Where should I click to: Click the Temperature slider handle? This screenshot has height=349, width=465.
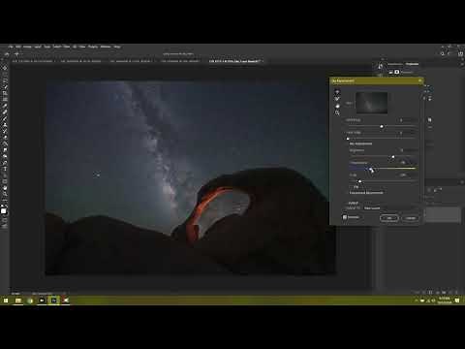pos(370,169)
